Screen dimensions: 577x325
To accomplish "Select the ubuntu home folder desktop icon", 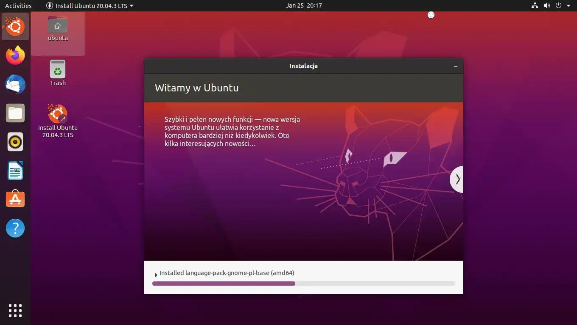I will (x=58, y=28).
